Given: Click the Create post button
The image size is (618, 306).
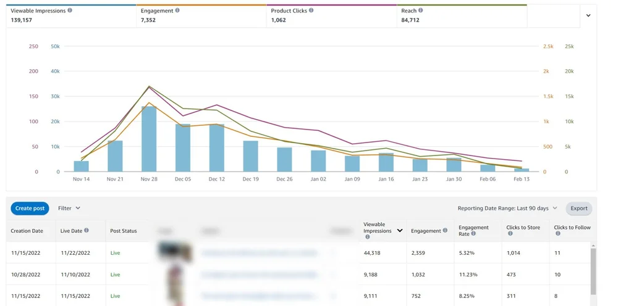Looking at the screenshot, I should [x=30, y=209].
